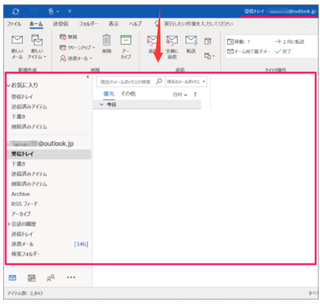Click the @outlook.jp account header
Image resolution: width=320 pixels, height=304 pixels.
click(41, 143)
